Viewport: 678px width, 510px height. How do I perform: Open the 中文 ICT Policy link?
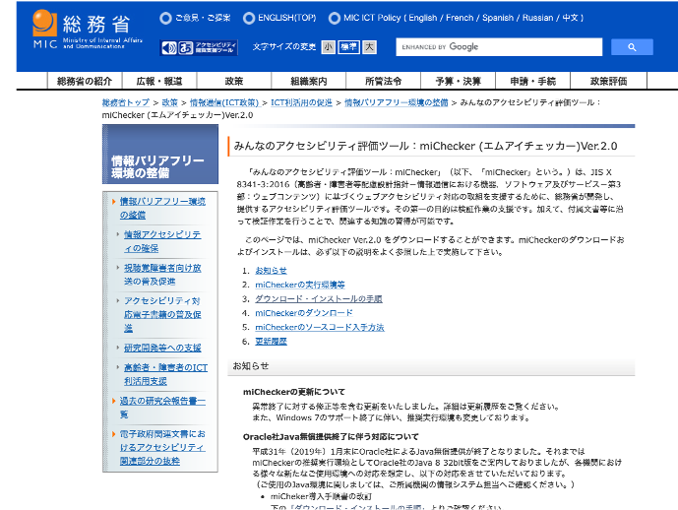click(x=570, y=18)
